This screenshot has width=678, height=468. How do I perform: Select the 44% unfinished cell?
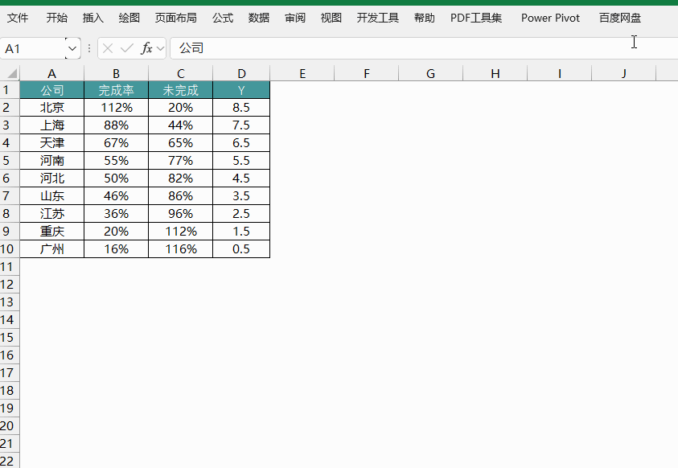click(x=181, y=125)
